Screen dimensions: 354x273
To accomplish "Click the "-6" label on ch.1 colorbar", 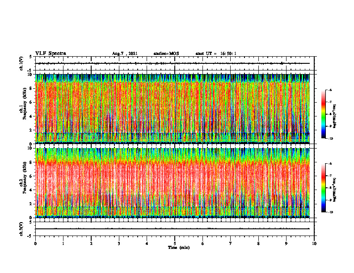I will coord(330,90).
